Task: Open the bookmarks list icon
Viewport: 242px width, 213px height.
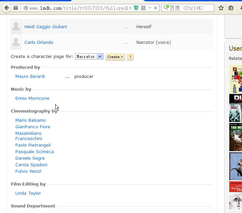Action: (231, 8)
